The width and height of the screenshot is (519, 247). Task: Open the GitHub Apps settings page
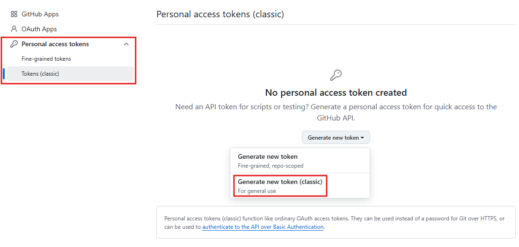click(40, 14)
